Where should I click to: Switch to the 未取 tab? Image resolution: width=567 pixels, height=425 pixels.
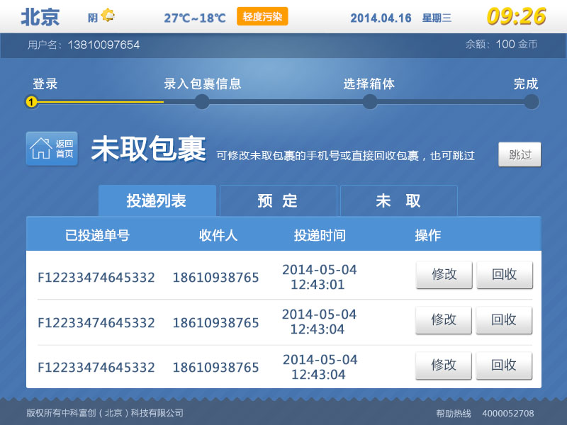coord(399,200)
